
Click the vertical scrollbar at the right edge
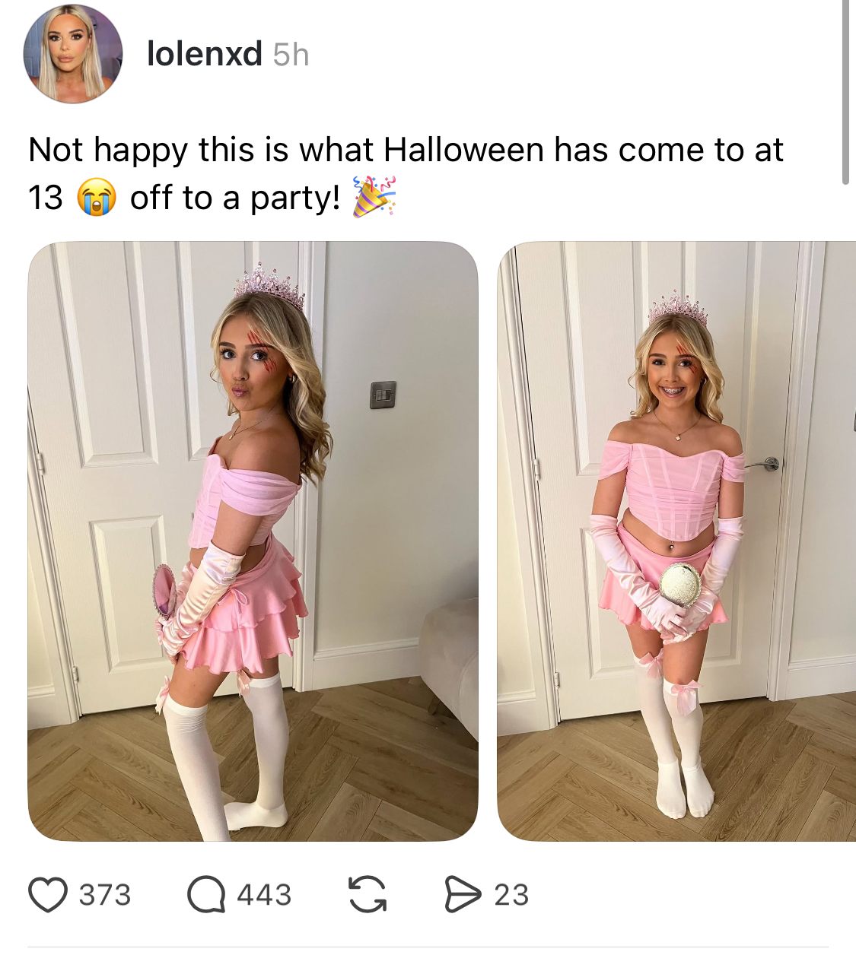click(x=845, y=91)
